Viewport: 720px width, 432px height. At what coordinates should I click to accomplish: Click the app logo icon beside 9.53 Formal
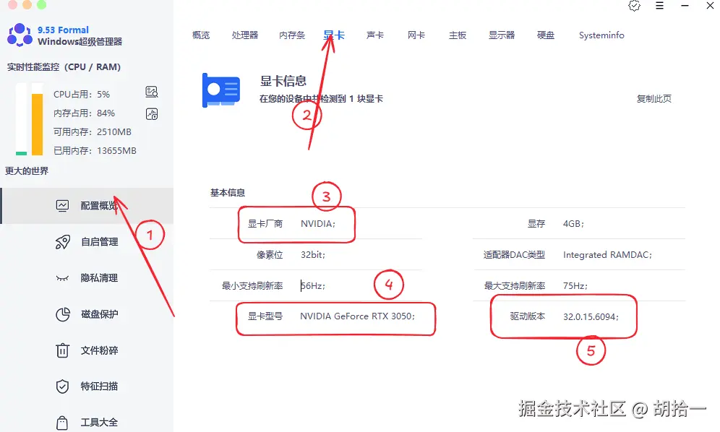(x=20, y=35)
